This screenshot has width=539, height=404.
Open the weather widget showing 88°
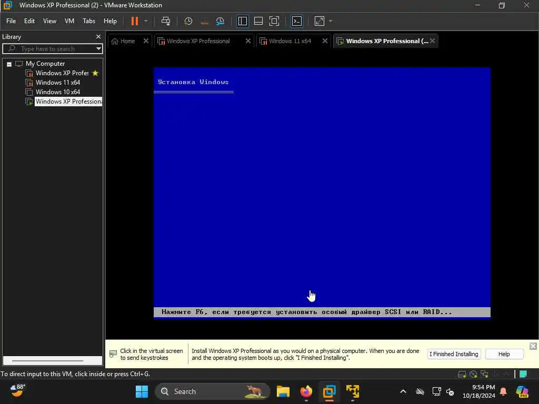[17, 391]
